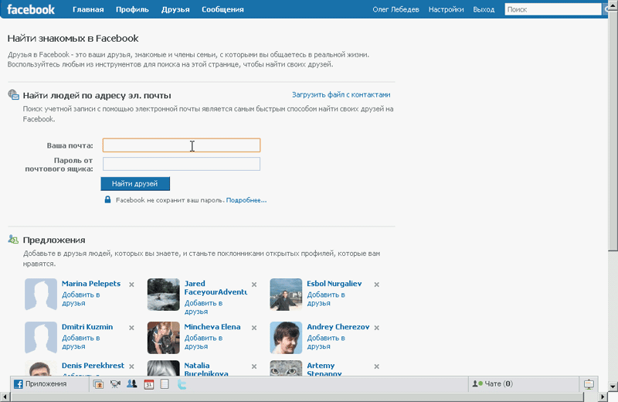Screen dimensions: 618x402
Task: Open the Groups people icon in bottom bar
Action: 131,384
